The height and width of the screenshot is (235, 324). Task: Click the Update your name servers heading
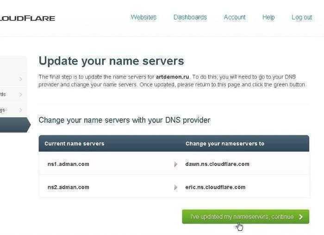pyautogui.click(x=111, y=61)
